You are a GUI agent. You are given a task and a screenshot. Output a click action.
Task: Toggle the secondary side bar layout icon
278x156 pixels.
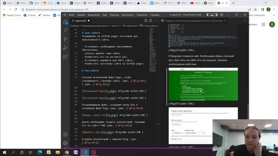[x=216, y=15]
